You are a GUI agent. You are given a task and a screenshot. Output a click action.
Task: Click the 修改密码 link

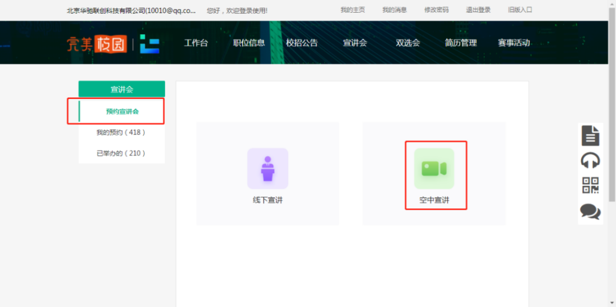(436, 10)
